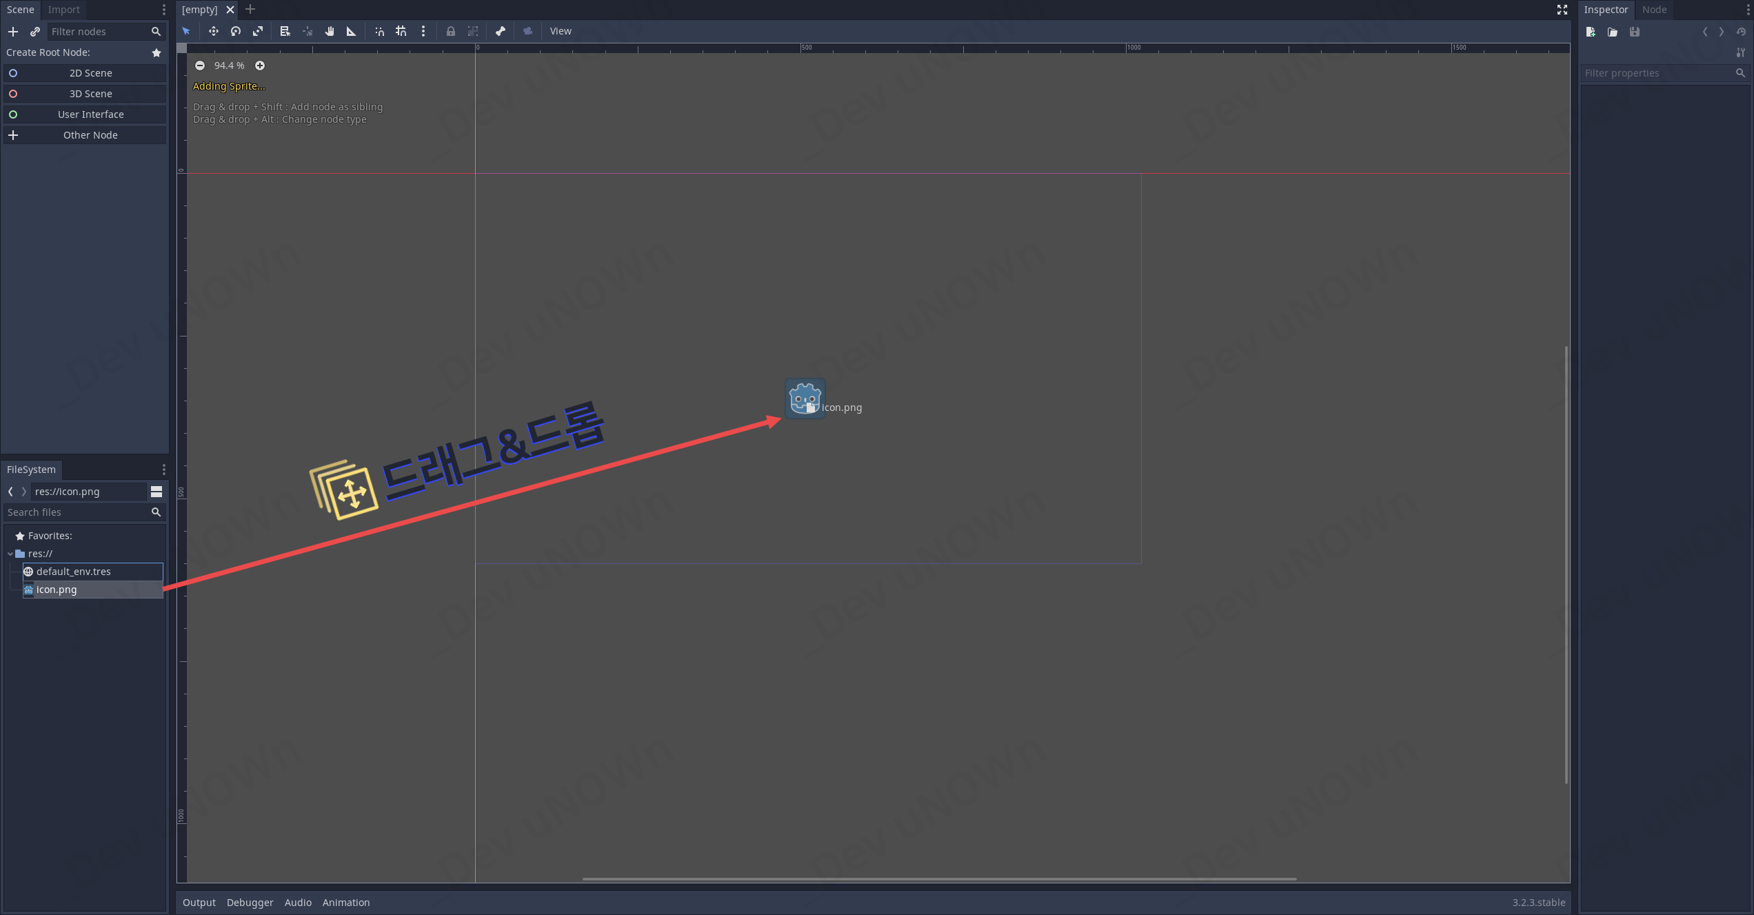Switch to the Import tab
The height and width of the screenshot is (915, 1754).
coord(63,10)
